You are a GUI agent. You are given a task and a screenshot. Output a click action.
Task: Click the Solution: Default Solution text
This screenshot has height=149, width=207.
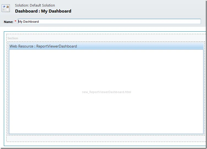35,5
